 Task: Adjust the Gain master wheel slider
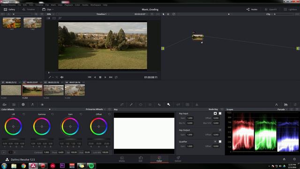pos(70,139)
